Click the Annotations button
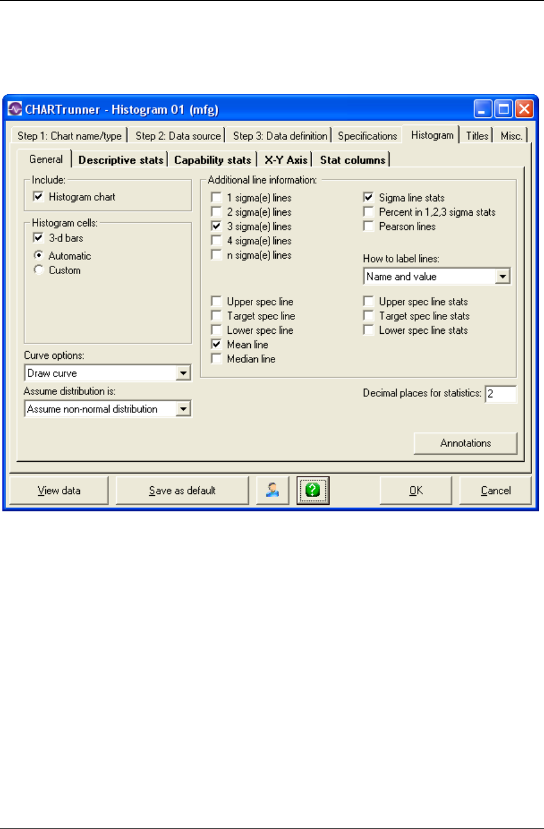Image resolution: width=544 pixels, height=829 pixels. coord(465,443)
